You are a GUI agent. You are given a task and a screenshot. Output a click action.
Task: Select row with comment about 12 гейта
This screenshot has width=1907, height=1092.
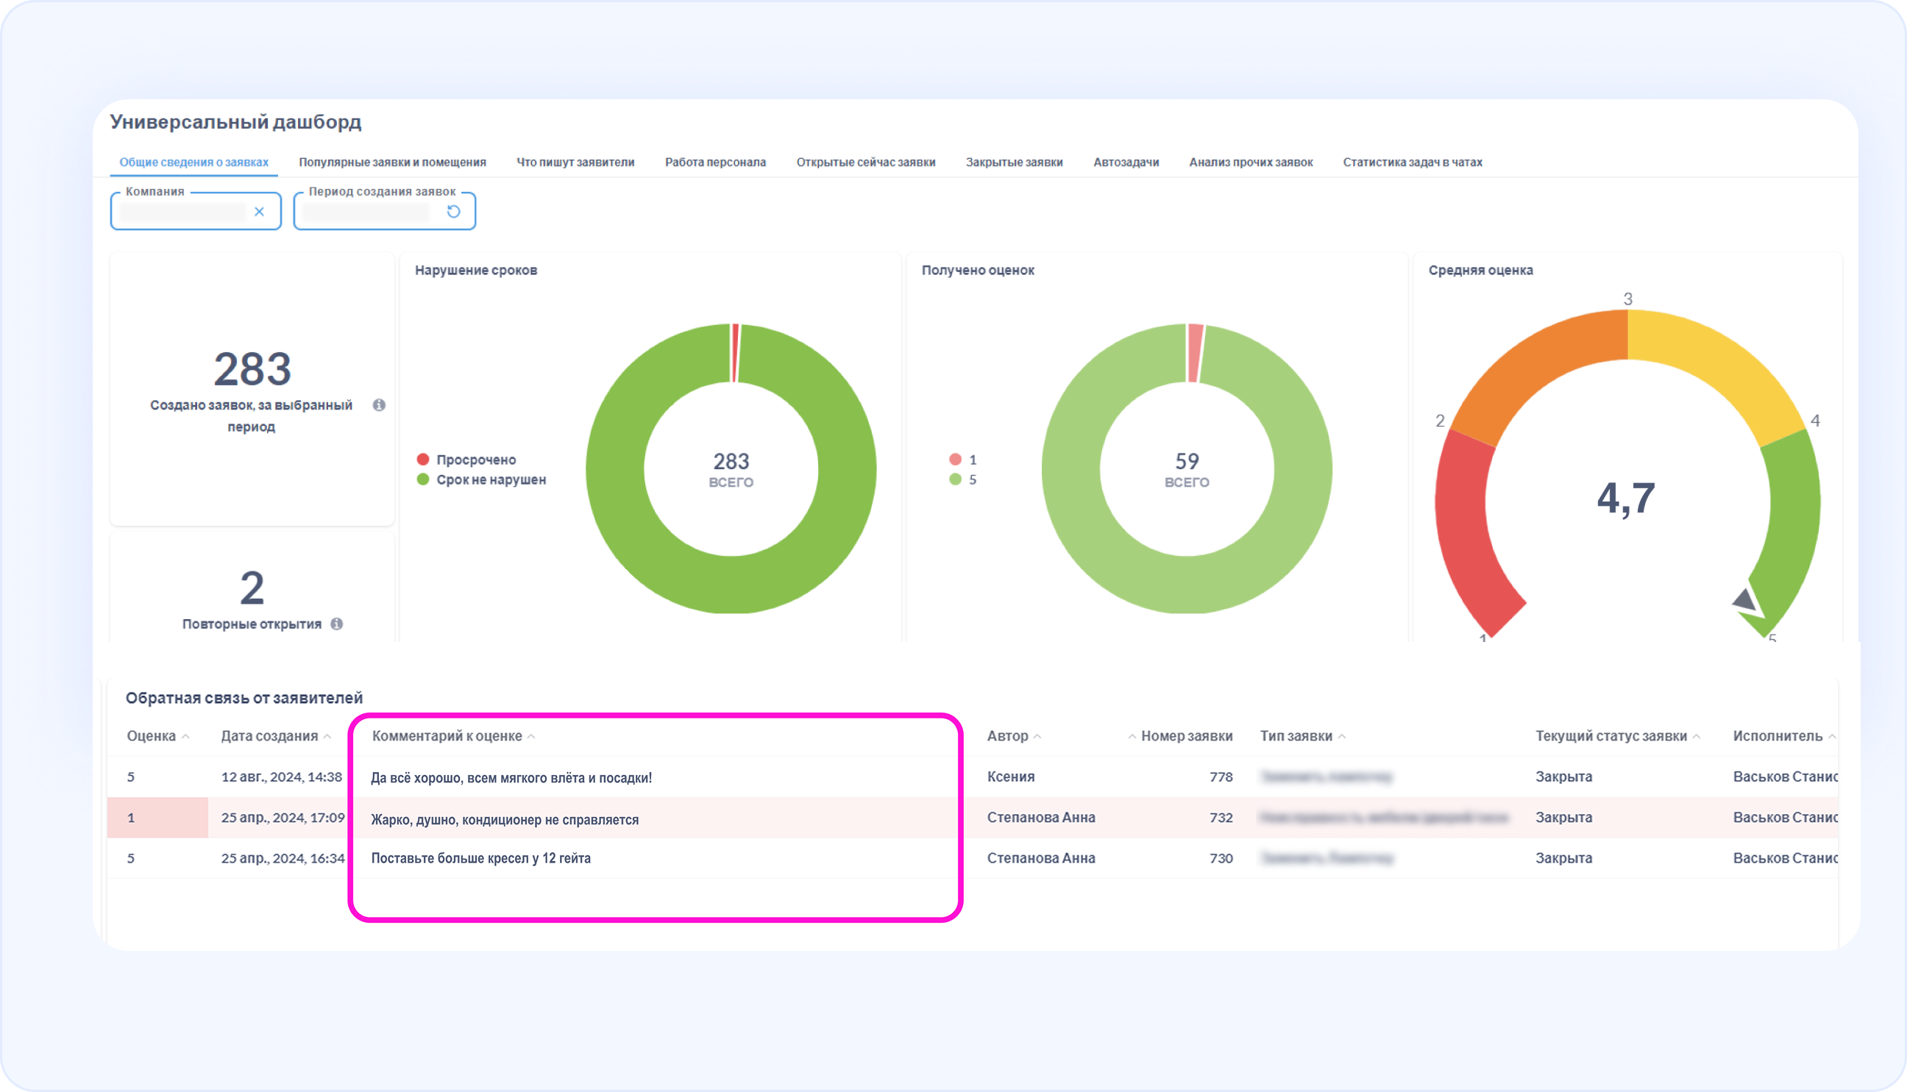click(x=480, y=858)
